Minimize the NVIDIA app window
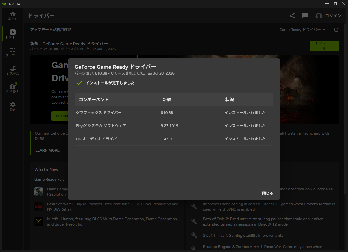This screenshot has height=252, width=348. [327, 4]
